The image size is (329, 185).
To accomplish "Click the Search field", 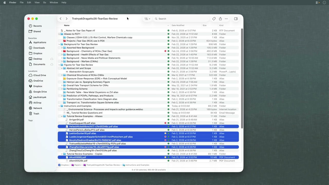I will tap(181, 19).
